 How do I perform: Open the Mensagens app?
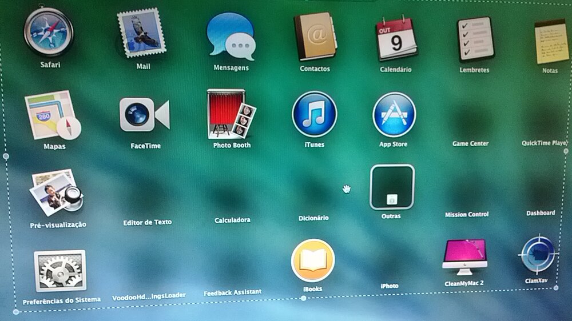(231, 35)
